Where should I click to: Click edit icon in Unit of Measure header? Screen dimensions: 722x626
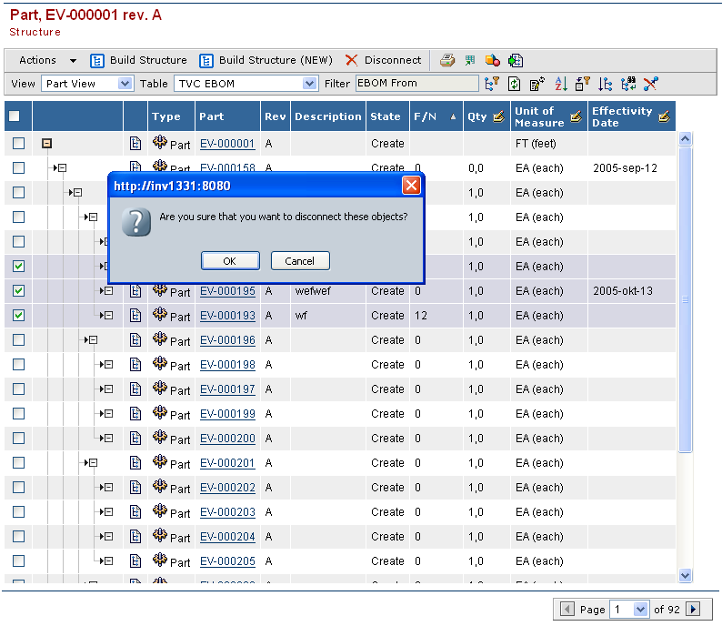(576, 116)
